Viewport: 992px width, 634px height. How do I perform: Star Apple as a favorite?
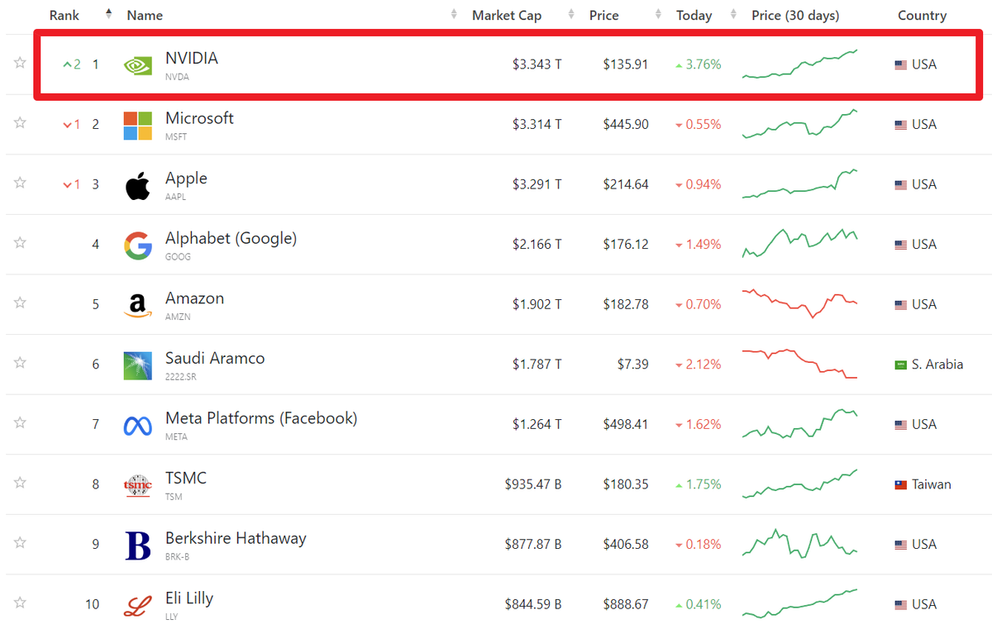pos(20,184)
